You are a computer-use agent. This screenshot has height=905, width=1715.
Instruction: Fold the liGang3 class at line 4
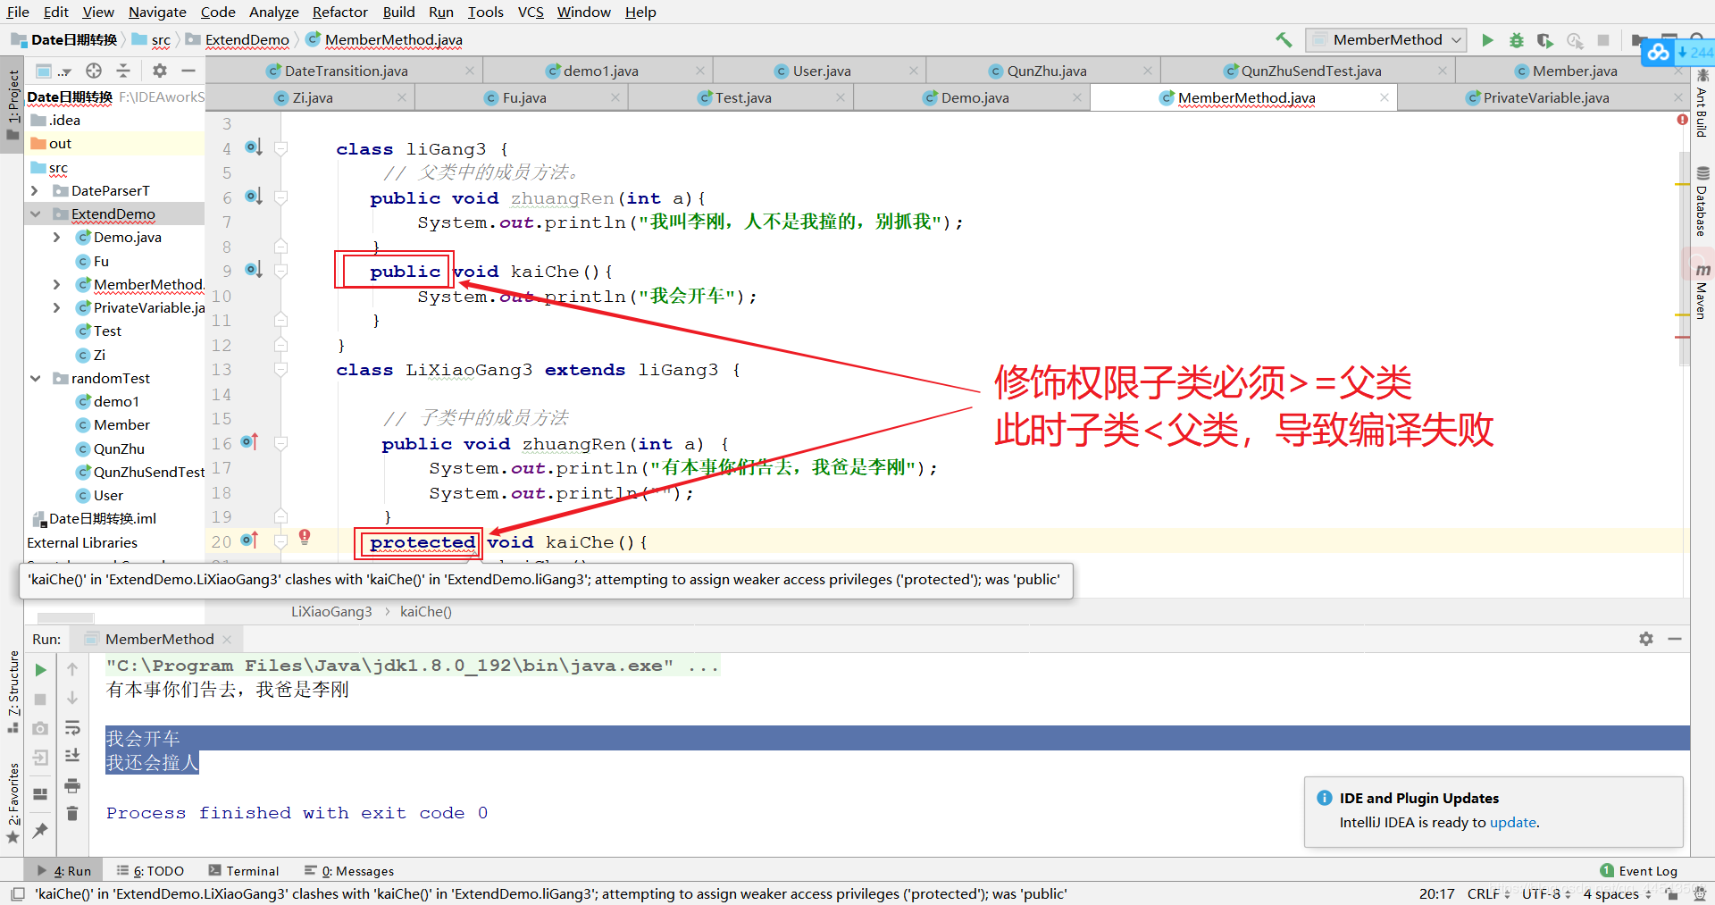pyautogui.click(x=280, y=148)
